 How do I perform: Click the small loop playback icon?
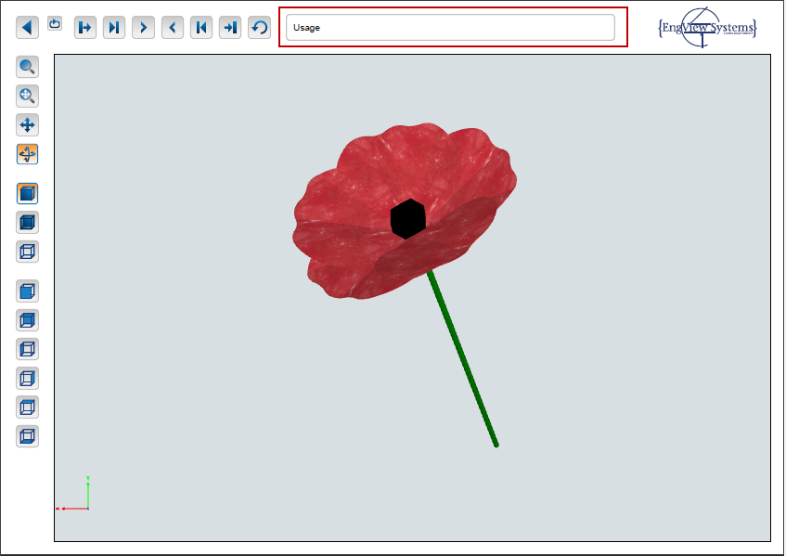[x=55, y=23]
